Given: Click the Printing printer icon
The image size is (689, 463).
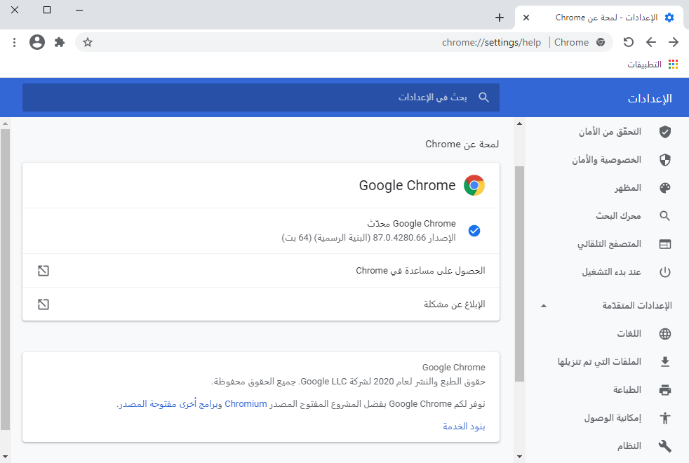Looking at the screenshot, I should click(x=665, y=390).
